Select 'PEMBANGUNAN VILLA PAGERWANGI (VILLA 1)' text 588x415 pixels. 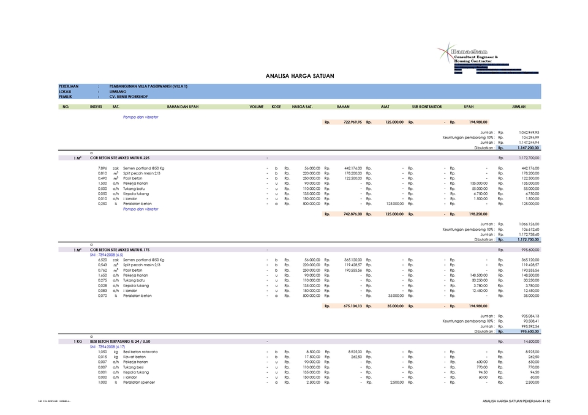[x=148, y=86]
